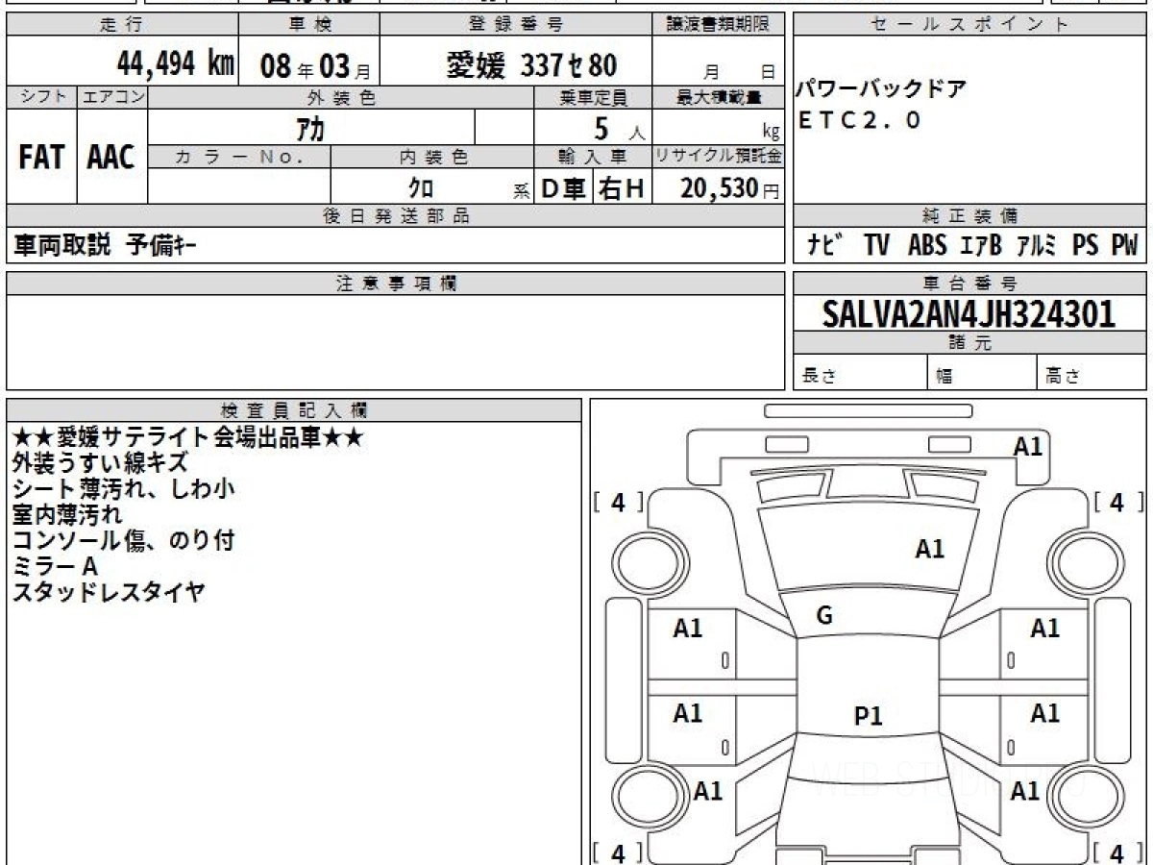Viewport: 1153px width, 865px height.
Task: Select the 外装うすい線キズ note
Action: (x=99, y=463)
